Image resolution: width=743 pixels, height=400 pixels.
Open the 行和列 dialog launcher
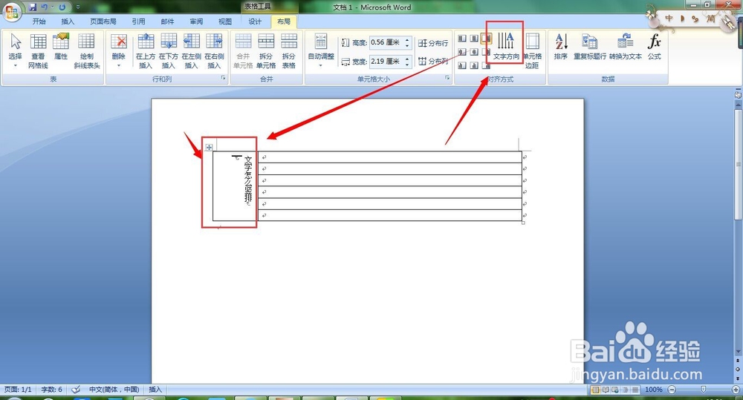coord(223,79)
